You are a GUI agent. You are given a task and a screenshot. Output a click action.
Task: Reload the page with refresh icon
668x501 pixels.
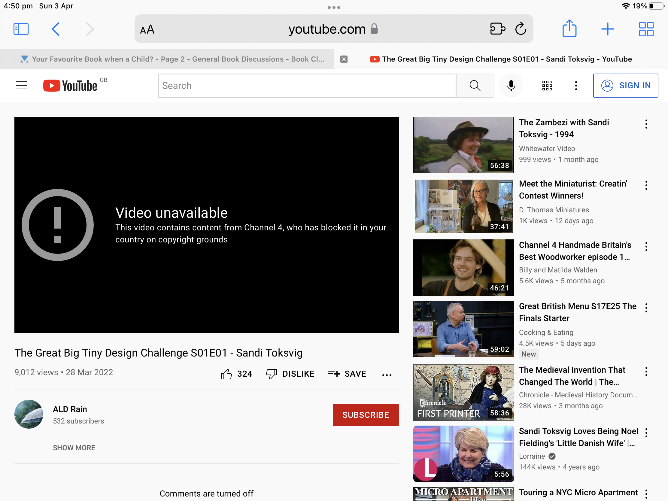tap(521, 29)
